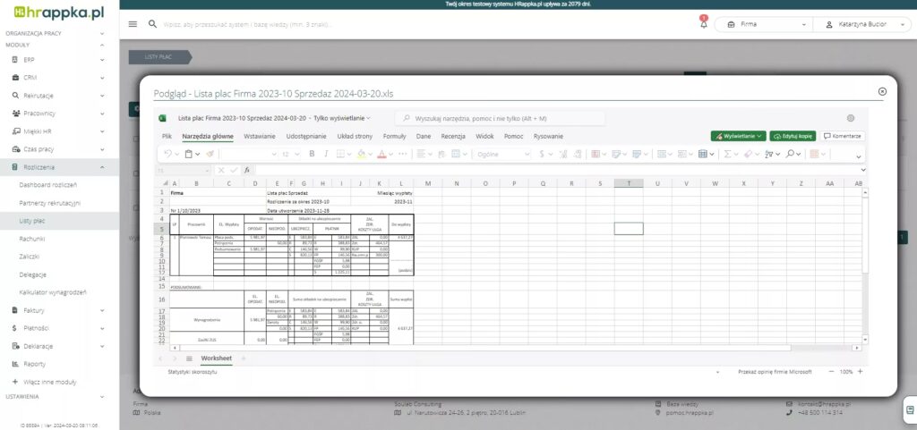Toggle the hamburger menu in top bar
The image size is (917, 430).
[133, 24]
